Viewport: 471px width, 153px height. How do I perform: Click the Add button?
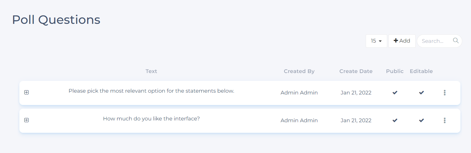(x=402, y=41)
